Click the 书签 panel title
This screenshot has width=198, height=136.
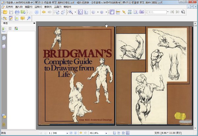pos(5,23)
